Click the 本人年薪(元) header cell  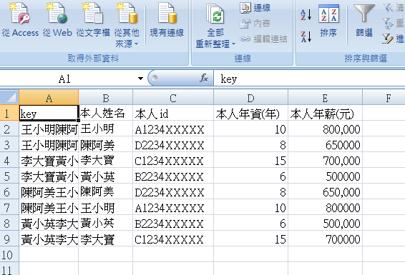pos(325,113)
